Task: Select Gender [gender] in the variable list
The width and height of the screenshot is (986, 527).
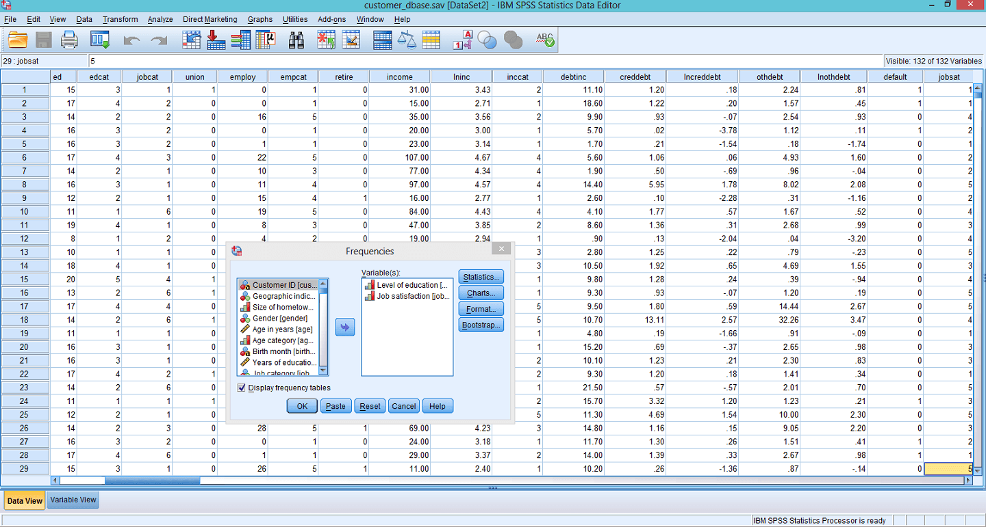Action: coord(279,318)
